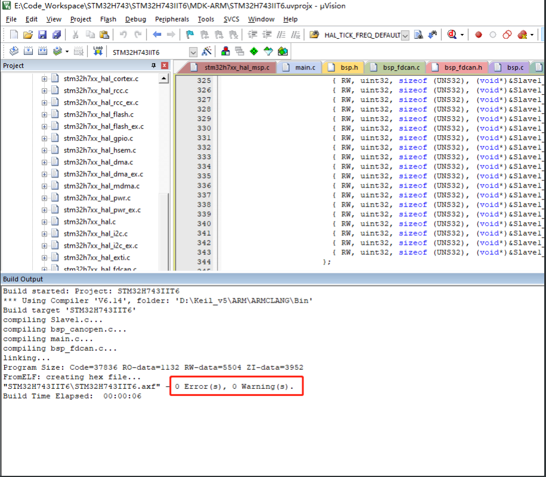Expand stm32h7xx_hal_dma.c tree node
Screen dimensions: 546x477
(x=44, y=163)
